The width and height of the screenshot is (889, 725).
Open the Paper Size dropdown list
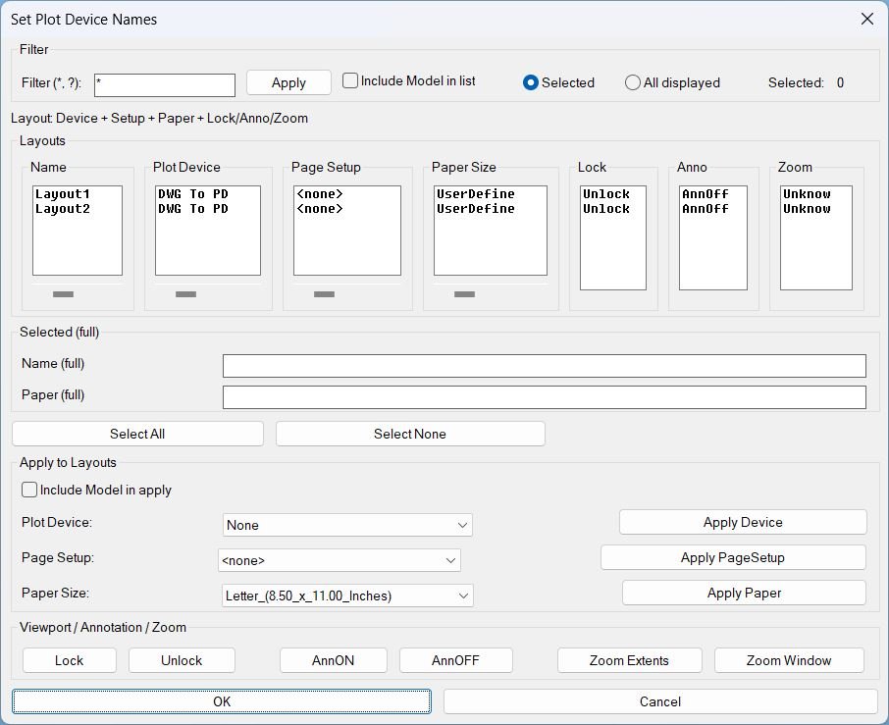click(x=347, y=596)
